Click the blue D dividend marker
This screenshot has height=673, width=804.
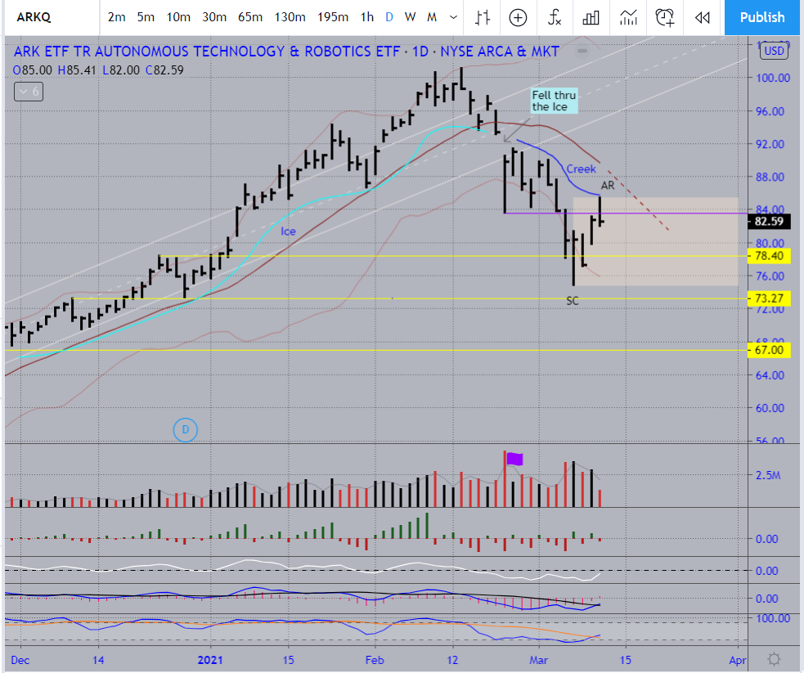[x=186, y=429]
